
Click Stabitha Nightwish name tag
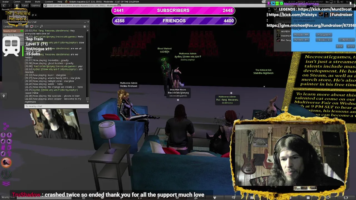point(263,72)
